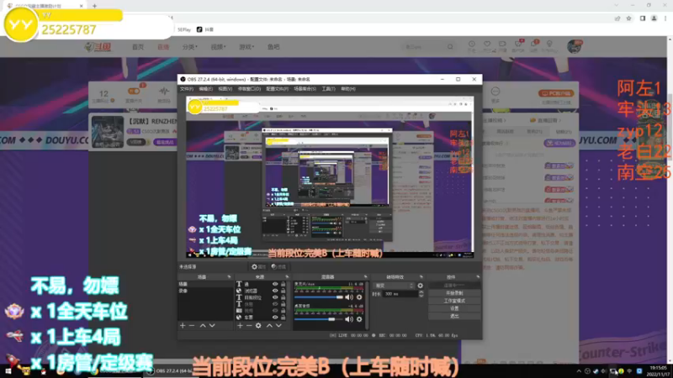Toggle the orange switch in Douyu room header
673x378 pixels.
(x=134, y=92)
